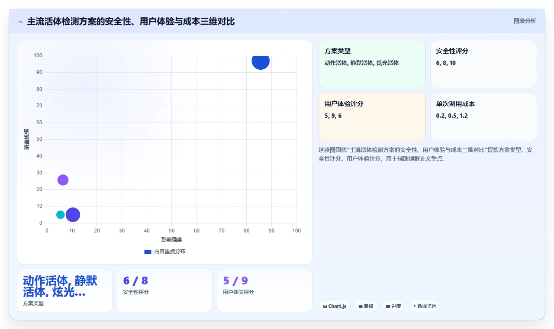Image resolution: width=554 pixels, height=329 pixels.
Task: Open the 安全性评分 card with 6, 8, 10
Action: 483,64
